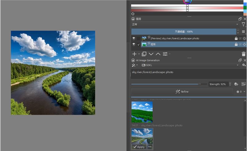This screenshot has height=151, width=247.
Task: Add a text region with T+ icon
Action: click(244, 84)
